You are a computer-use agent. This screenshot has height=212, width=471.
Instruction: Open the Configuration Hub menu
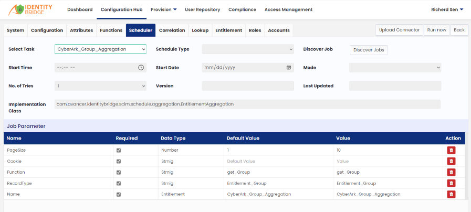(x=122, y=9)
